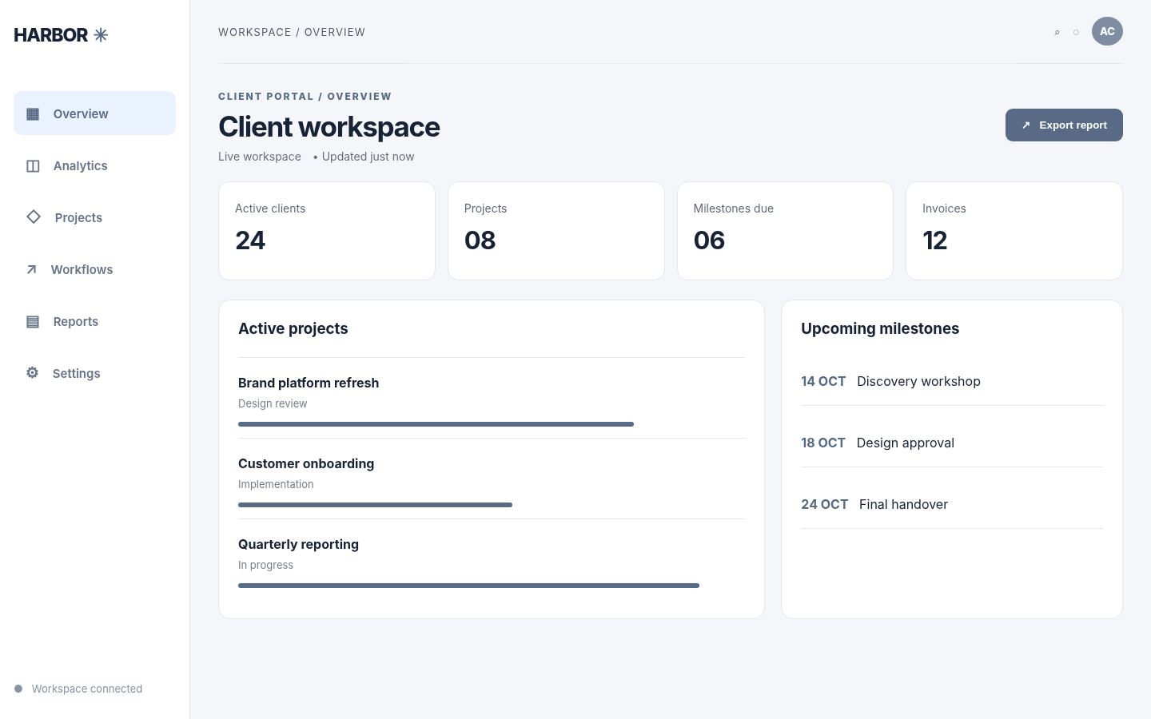Select the Active clients card
Image resolution: width=1151 pixels, height=719 pixels.
click(327, 231)
